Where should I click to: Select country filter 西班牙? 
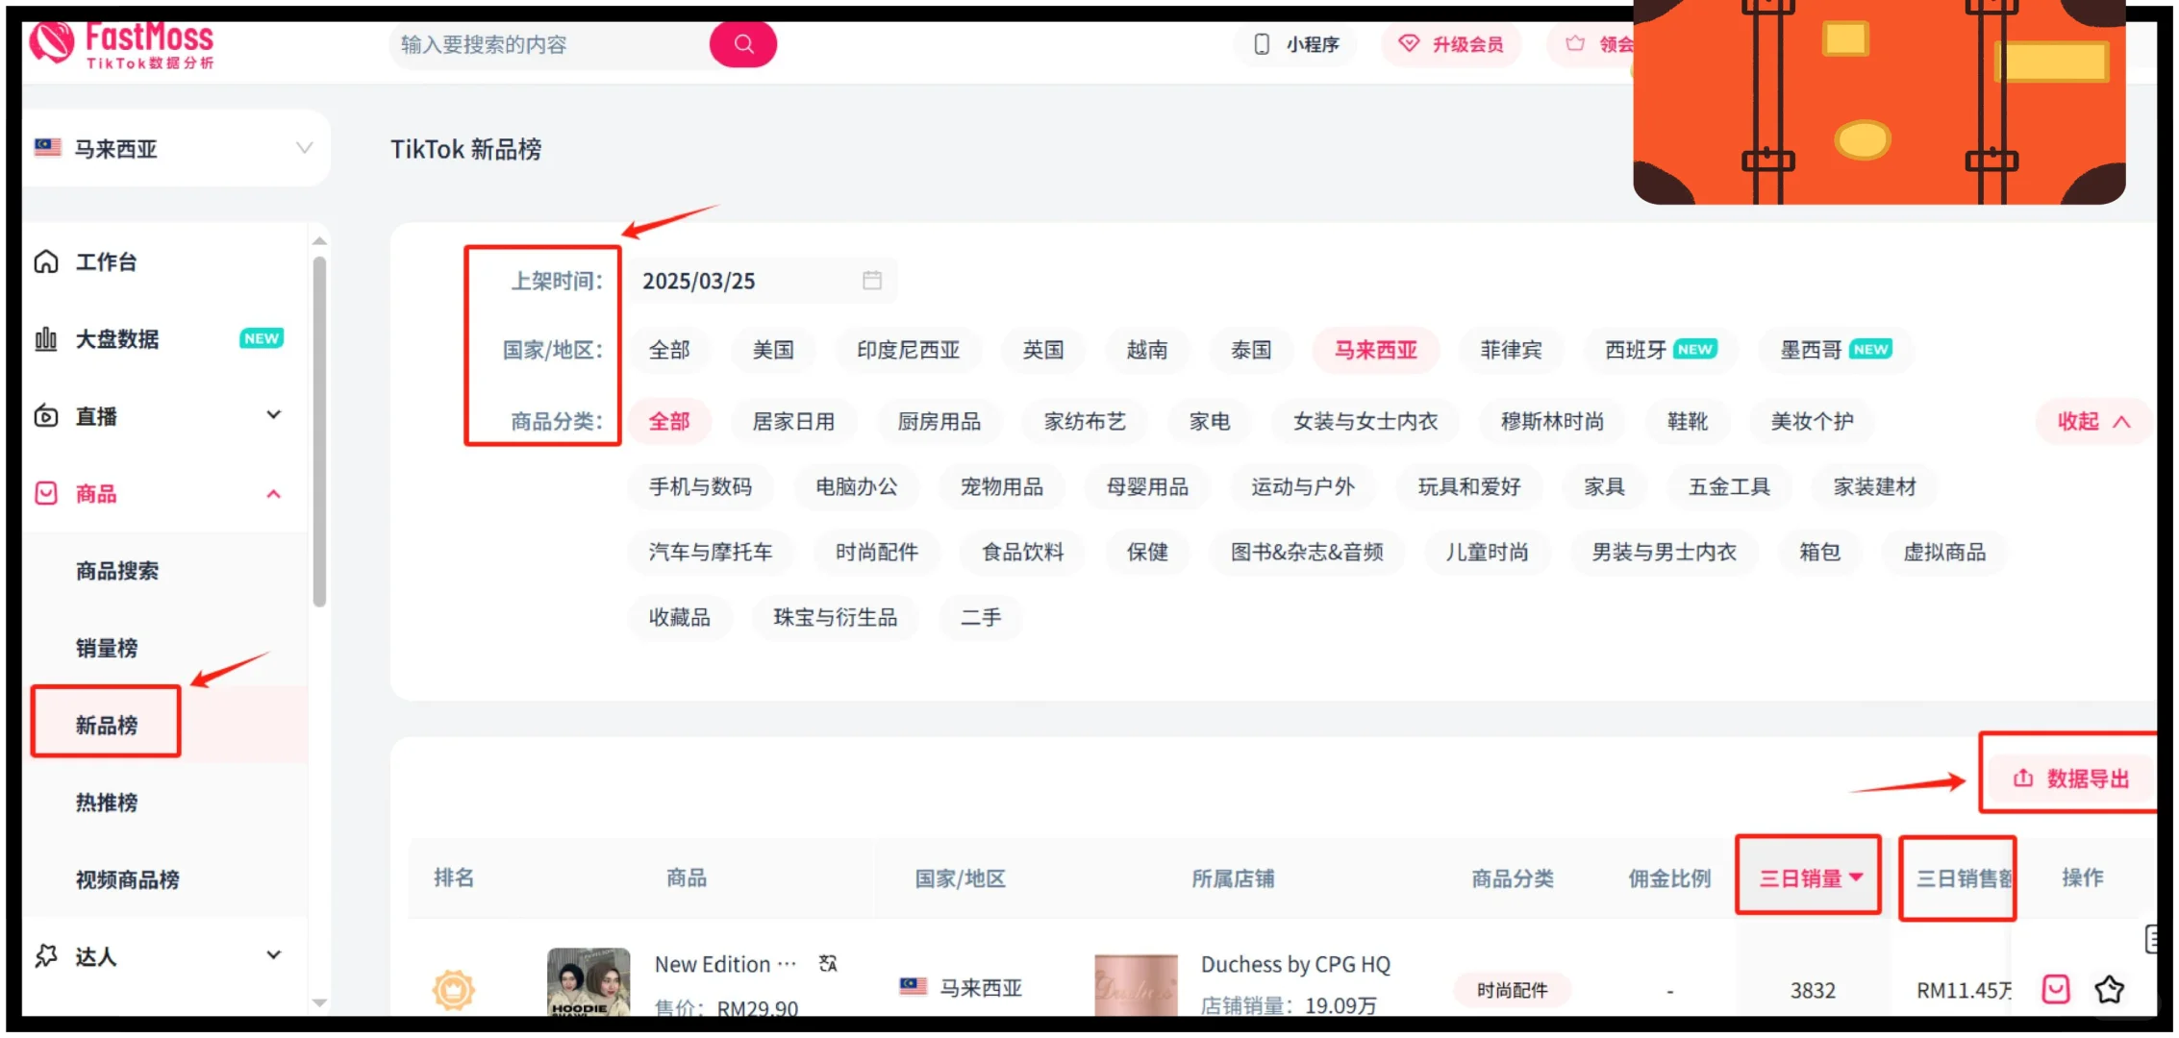pyautogui.click(x=1660, y=350)
